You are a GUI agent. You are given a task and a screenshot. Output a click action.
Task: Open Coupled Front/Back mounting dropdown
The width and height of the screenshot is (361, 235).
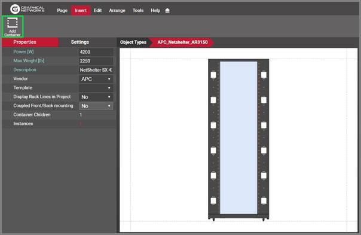coord(96,106)
